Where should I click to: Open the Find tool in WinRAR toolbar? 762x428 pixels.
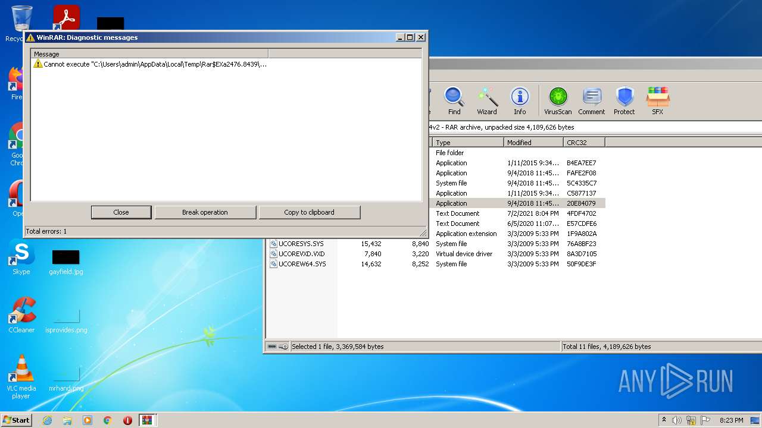[x=454, y=100]
